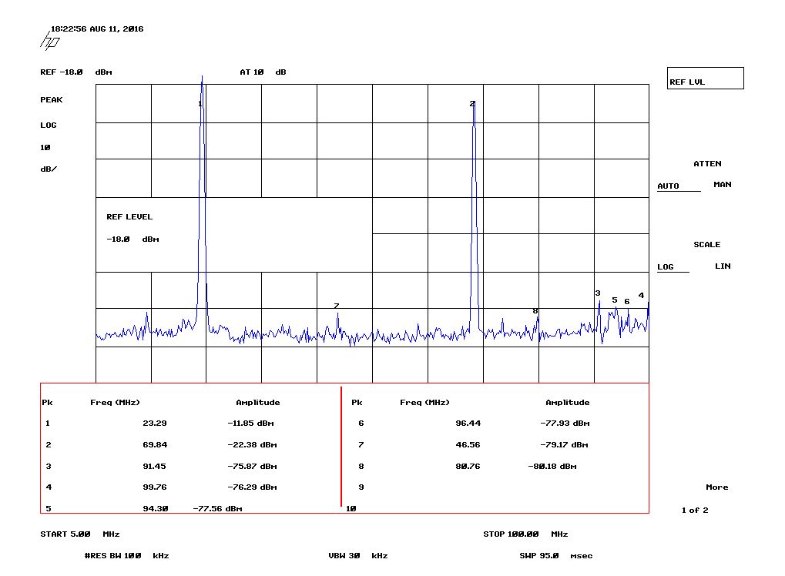
Task: Switch attenuation to MAN
Action: pos(723,185)
